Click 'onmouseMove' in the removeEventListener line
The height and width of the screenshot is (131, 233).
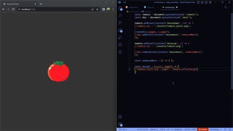pyautogui.click(x=193, y=52)
